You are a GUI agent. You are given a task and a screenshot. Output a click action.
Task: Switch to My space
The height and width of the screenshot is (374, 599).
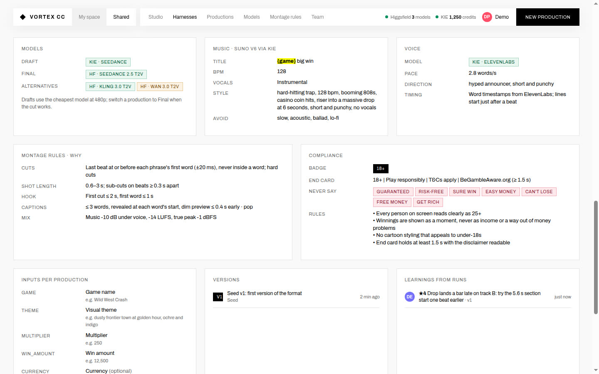89,17
